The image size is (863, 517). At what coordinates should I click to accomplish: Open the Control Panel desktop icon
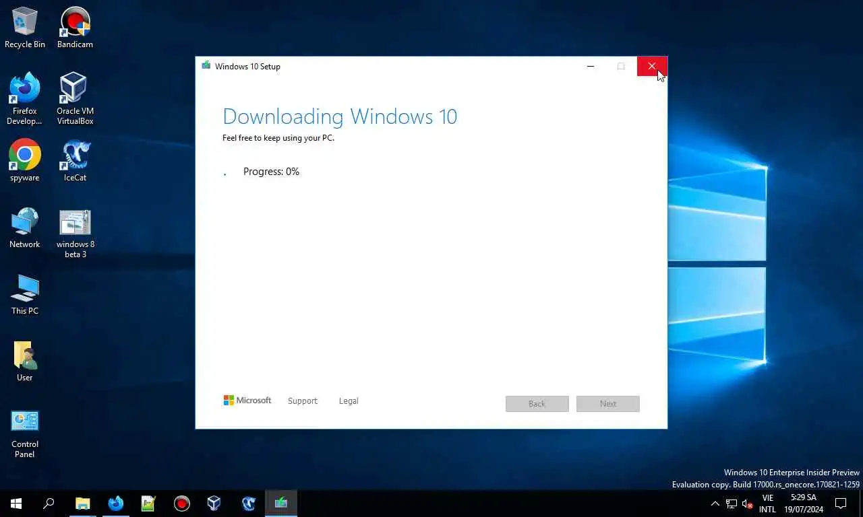coord(25,434)
